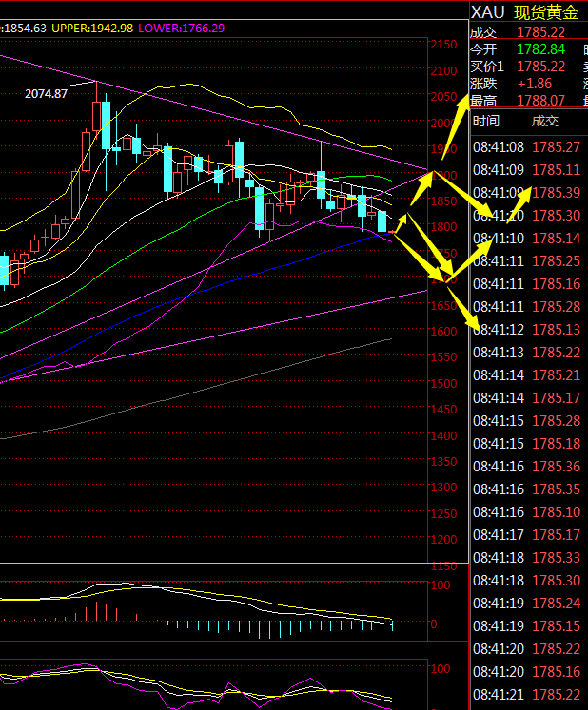The height and width of the screenshot is (710, 588).
Task: Click the 1200 price axis label
Action: [x=443, y=540]
